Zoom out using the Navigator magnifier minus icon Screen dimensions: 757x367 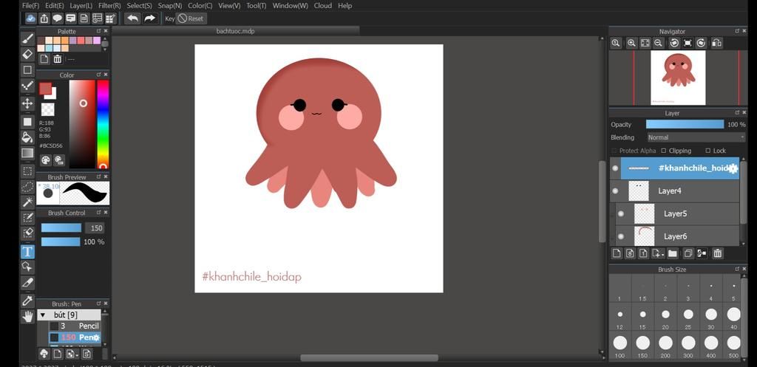(x=657, y=43)
